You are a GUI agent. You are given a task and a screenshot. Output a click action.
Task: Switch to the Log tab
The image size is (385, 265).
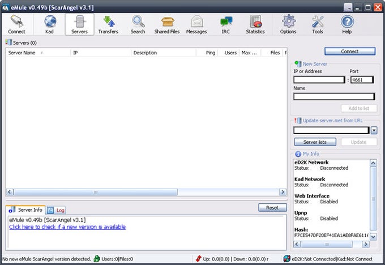point(56,210)
